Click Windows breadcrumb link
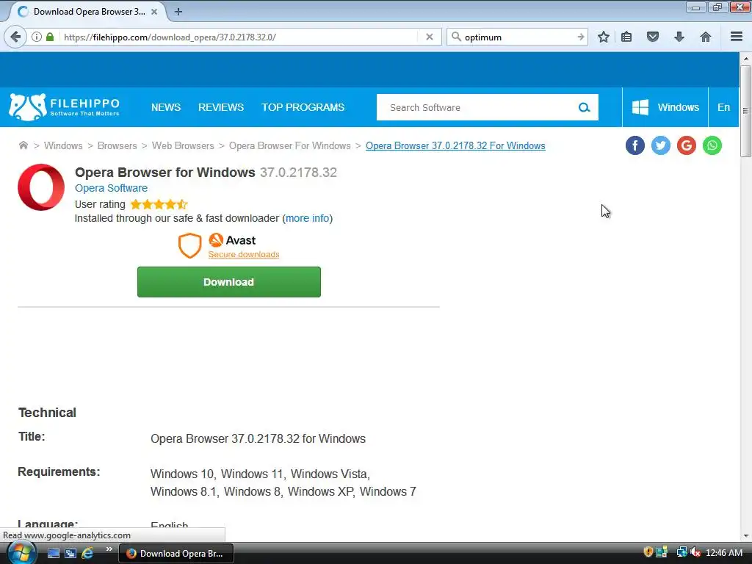Viewport: 752px width, 564px height. pos(63,146)
